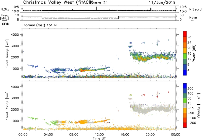This screenshot has width=203, height=140.
Task: Click the 'Time UT' axis title
Action: [x=99, y=138]
